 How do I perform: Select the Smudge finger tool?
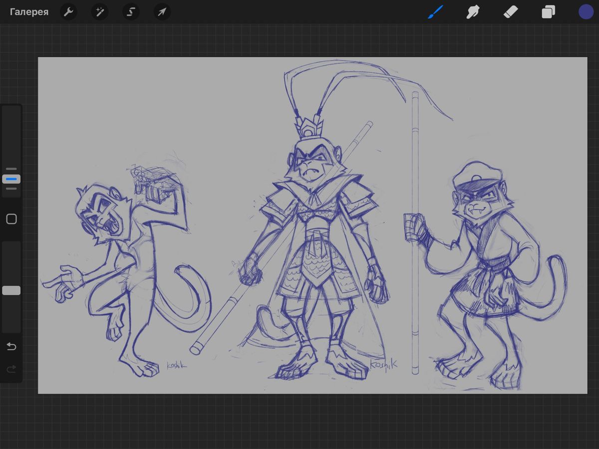pyautogui.click(x=472, y=12)
